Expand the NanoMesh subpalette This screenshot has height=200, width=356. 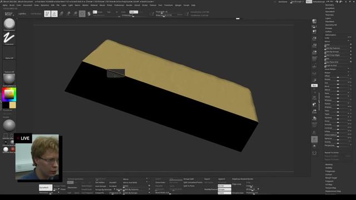click(x=330, y=12)
